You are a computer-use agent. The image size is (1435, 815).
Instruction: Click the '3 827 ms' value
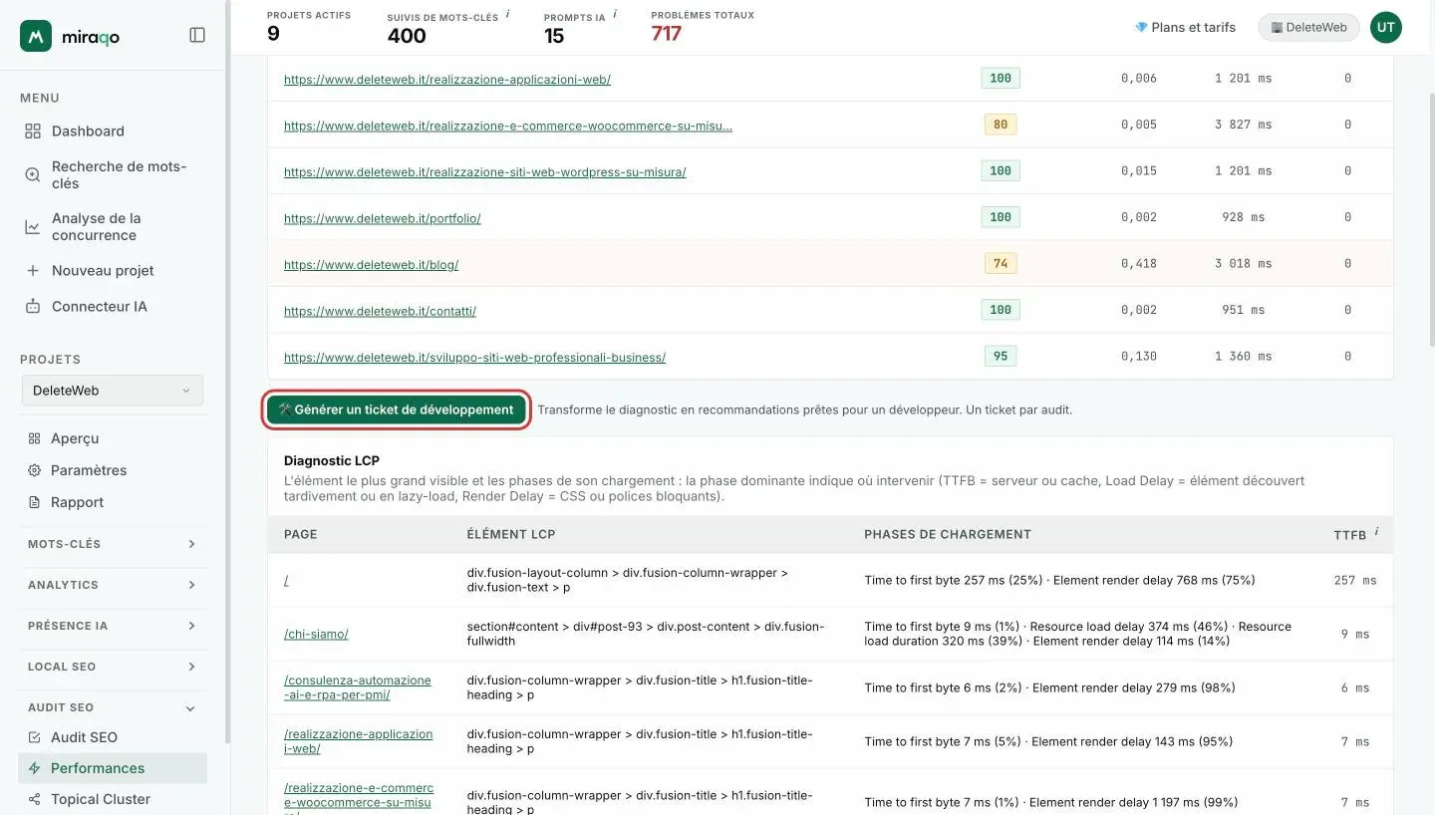coord(1243,125)
